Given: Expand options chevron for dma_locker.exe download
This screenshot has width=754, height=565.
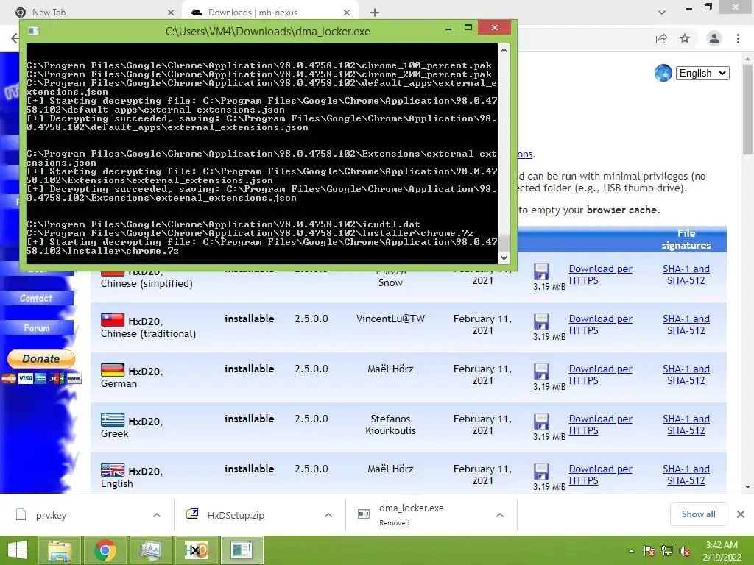Looking at the screenshot, I should click(x=500, y=515).
